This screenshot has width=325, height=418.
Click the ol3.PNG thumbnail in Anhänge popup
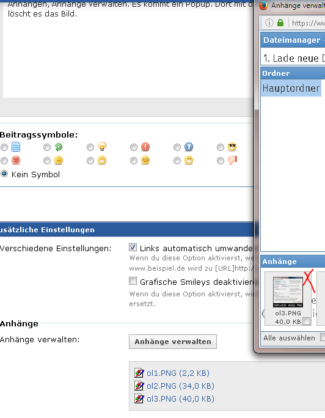288,292
